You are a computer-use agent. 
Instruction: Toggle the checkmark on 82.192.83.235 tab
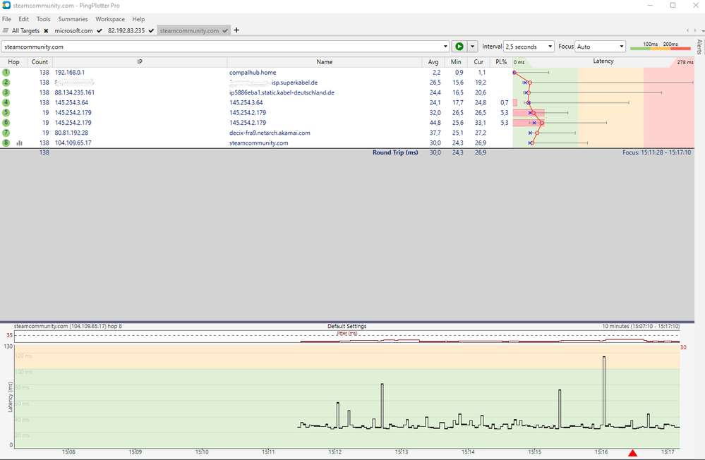[150, 31]
